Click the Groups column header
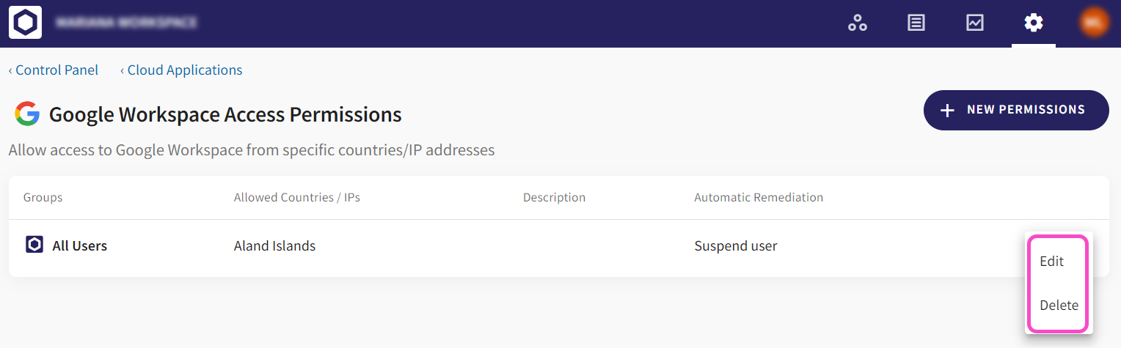Viewport: 1121px width, 348px height. [43, 198]
